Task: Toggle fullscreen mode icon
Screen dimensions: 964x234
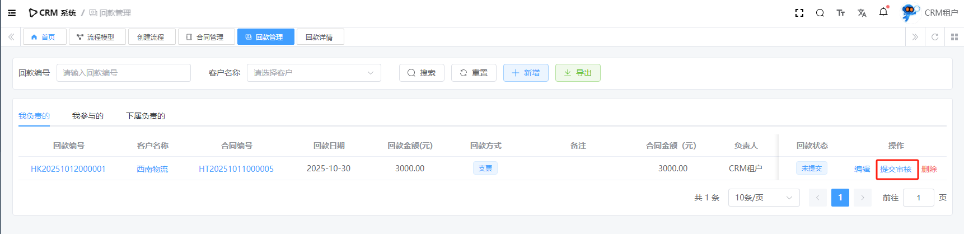Action: [799, 13]
